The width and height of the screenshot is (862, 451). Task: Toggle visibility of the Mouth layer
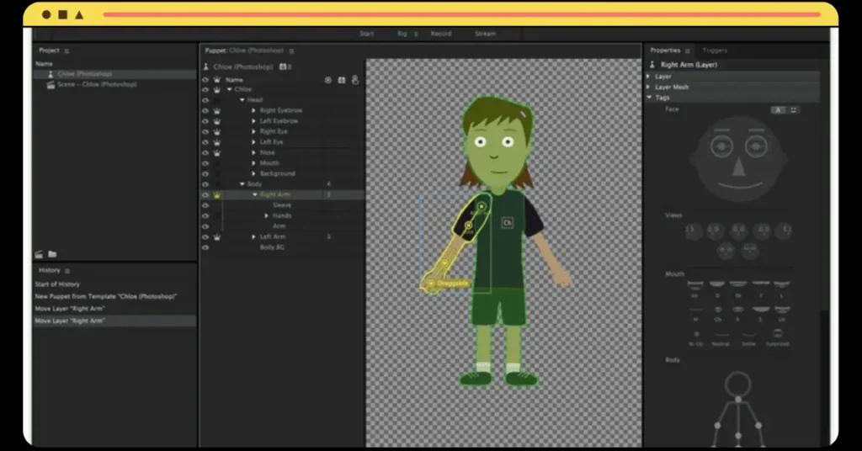(x=205, y=164)
